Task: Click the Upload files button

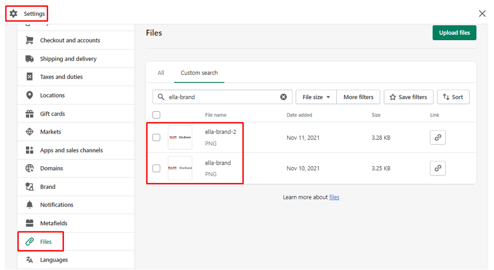Action: click(454, 33)
